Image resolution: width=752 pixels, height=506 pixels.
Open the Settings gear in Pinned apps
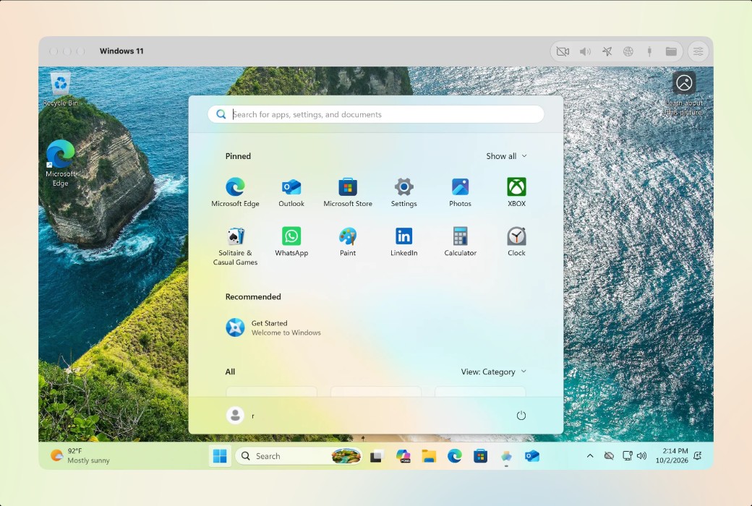coord(403,192)
